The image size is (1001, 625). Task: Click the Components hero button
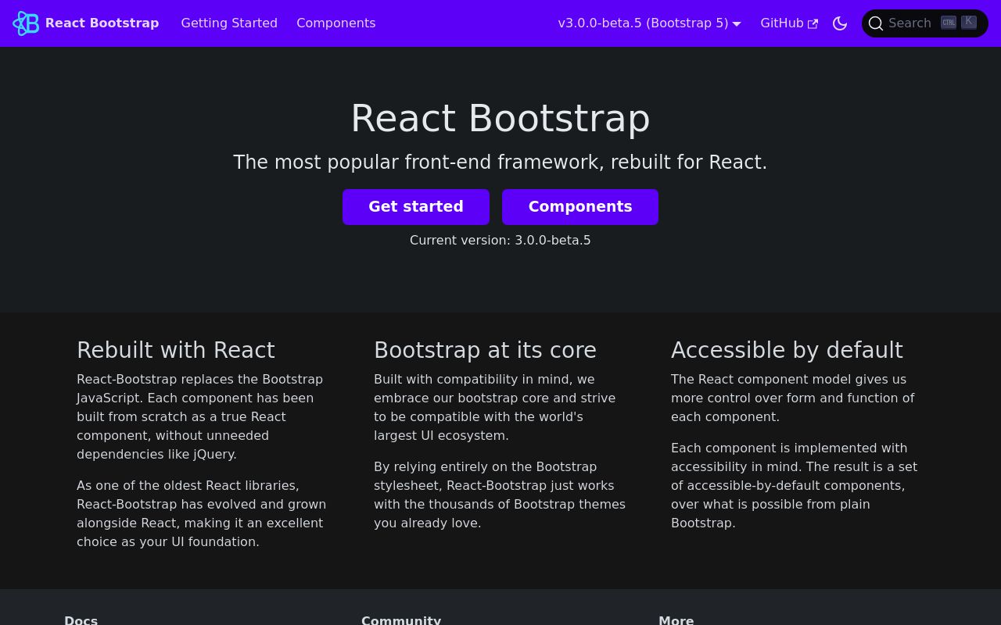[x=580, y=207]
